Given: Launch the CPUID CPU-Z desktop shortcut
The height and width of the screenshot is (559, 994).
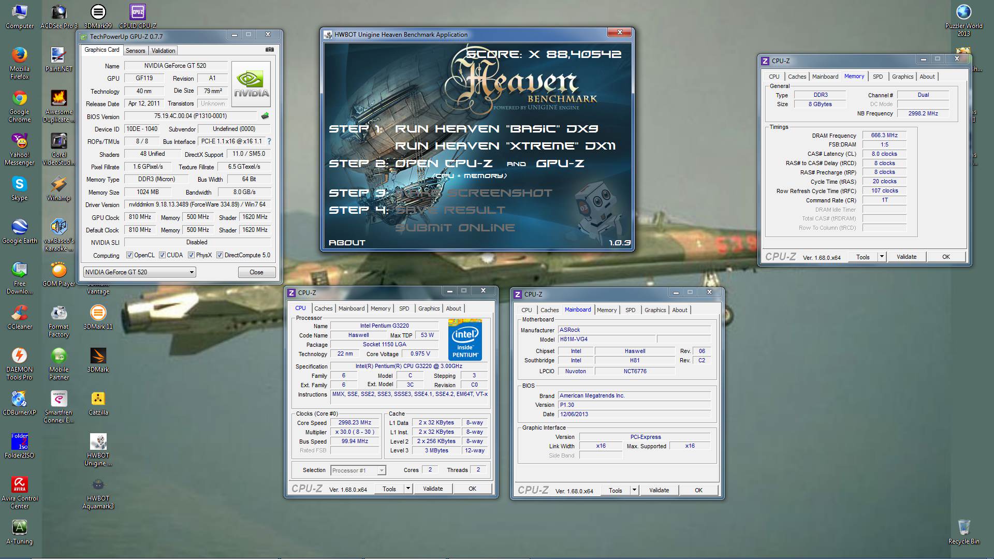Looking at the screenshot, I should pyautogui.click(x=137, y=16).
